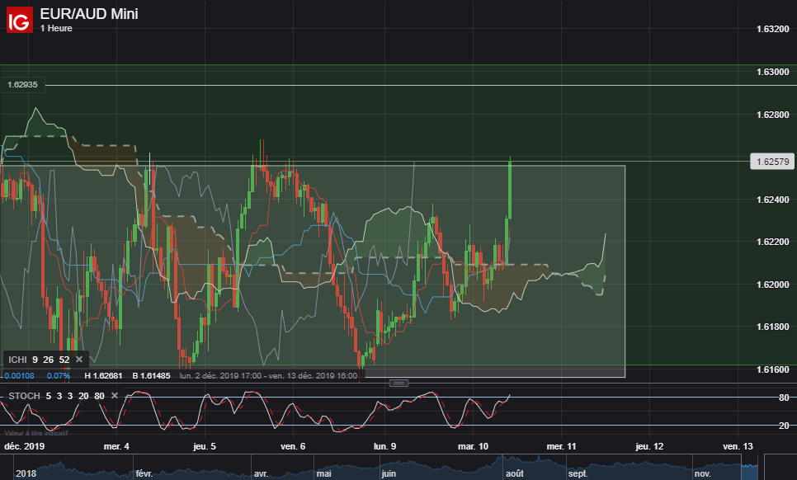
Task: Open the 1 Heure timeframe selector
Action: 56,29
